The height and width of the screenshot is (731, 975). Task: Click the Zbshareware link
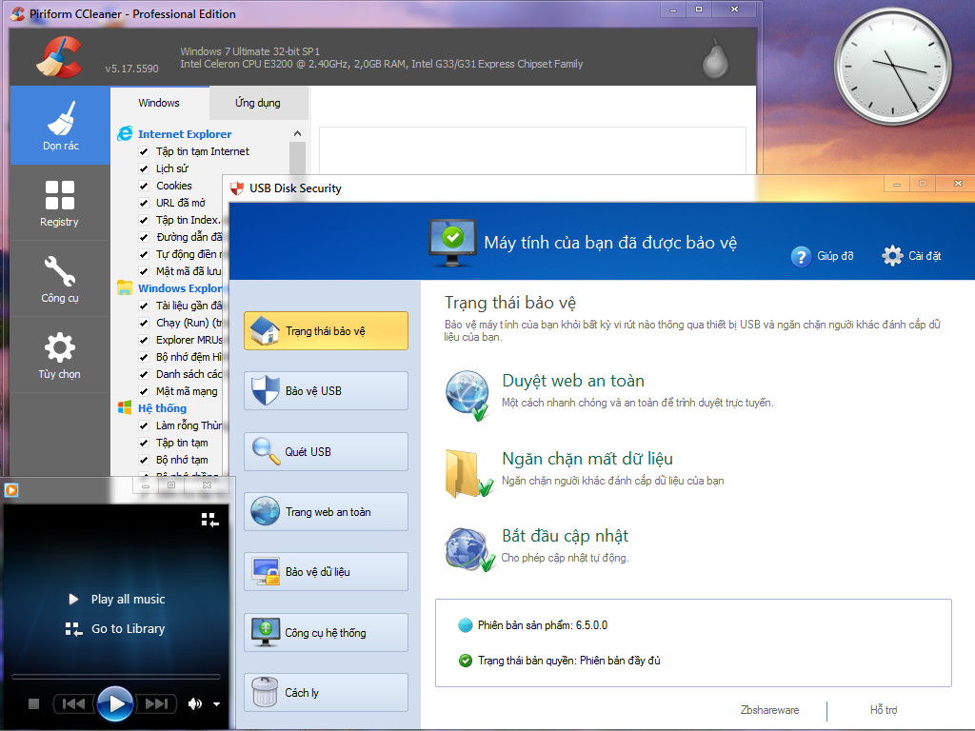(x=769, y=710)
